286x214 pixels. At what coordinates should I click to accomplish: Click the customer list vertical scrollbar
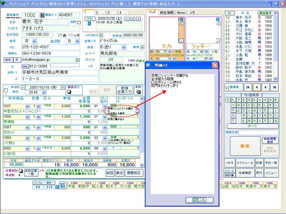point(275,46)
